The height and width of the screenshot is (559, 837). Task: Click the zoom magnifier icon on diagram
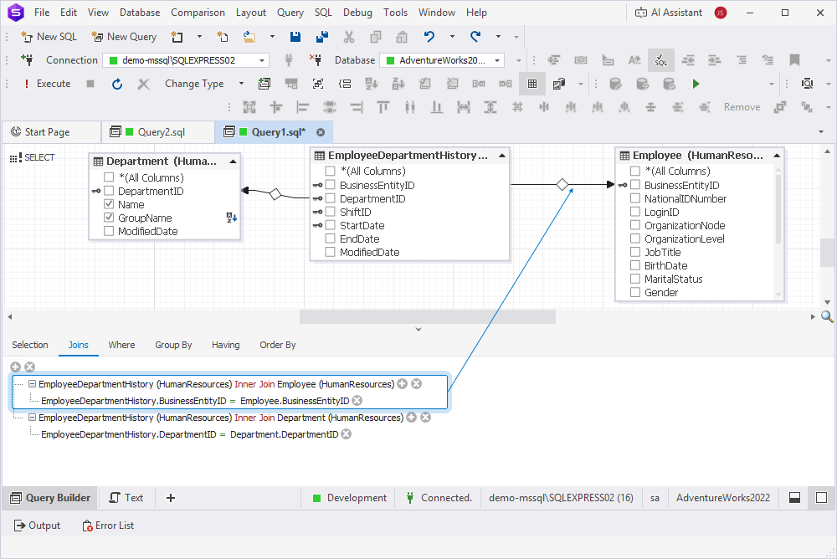(827, 316)
